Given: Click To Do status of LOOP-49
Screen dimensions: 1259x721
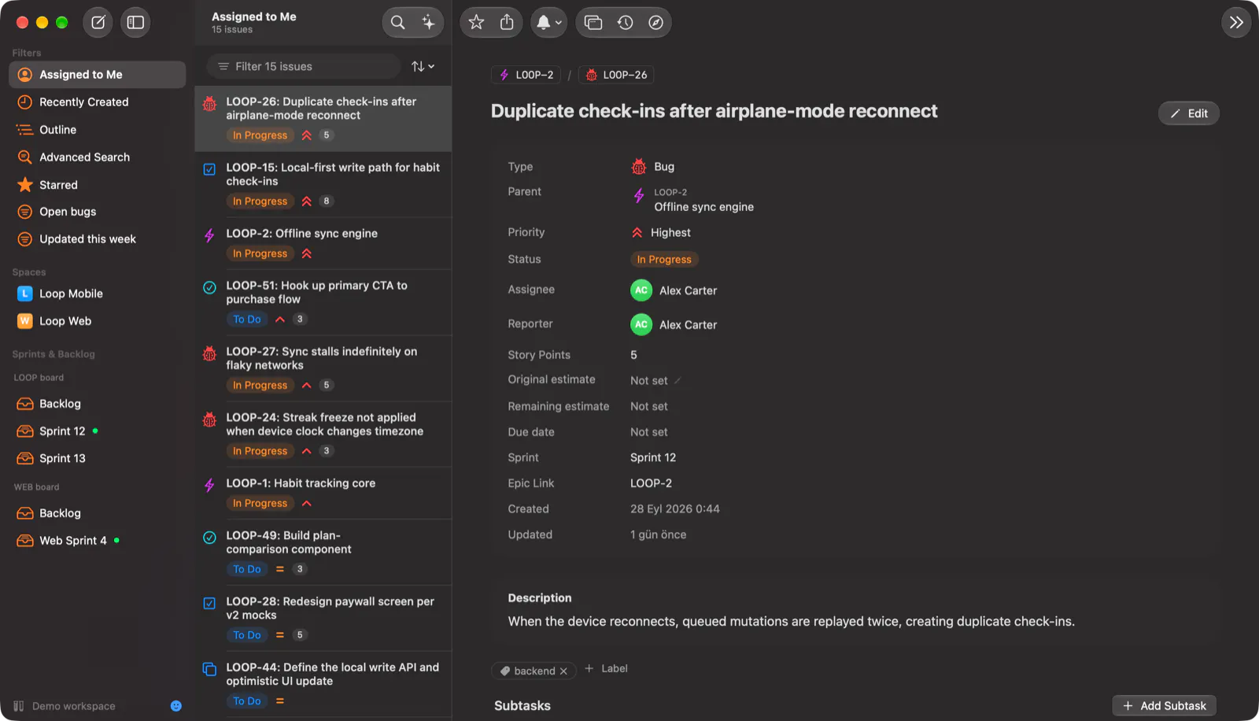Looking at the screenshot, I should [x=247, y=569].
